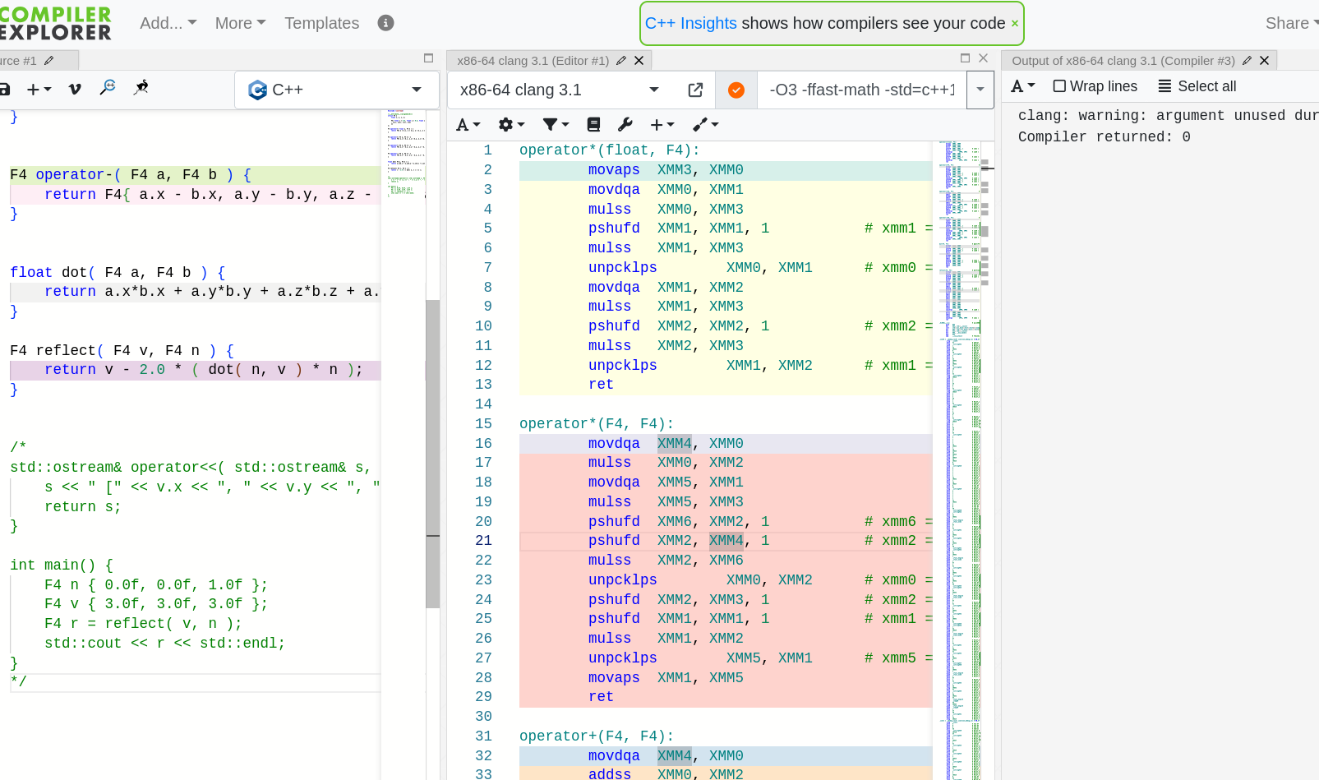Open C++ Insights magnifier tool
Viewport: 1319px width, 780px height.
click(108, 88)
